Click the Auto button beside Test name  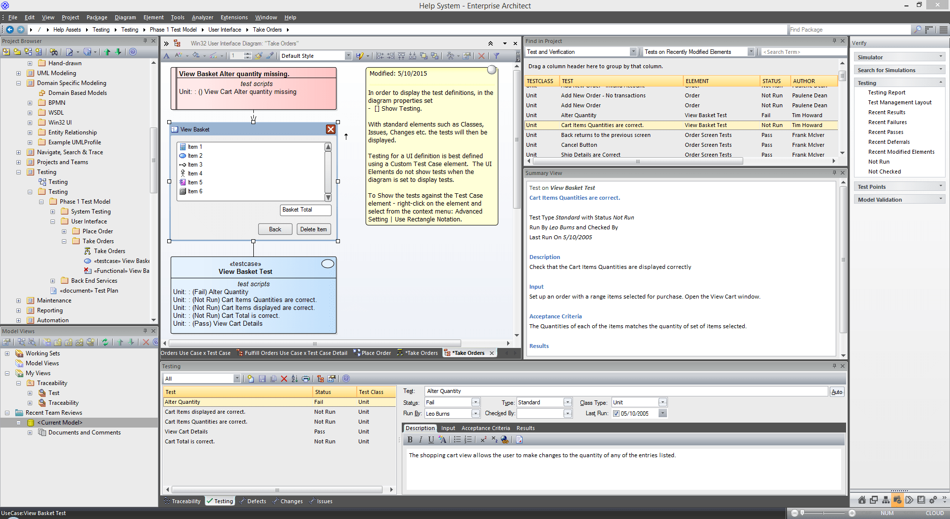(837, 392)
